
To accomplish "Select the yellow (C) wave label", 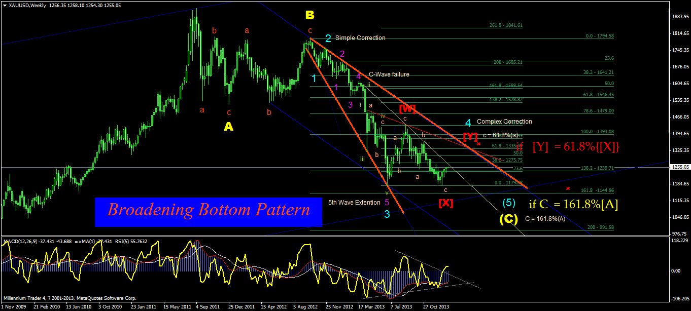I will [x=508, y=219].
